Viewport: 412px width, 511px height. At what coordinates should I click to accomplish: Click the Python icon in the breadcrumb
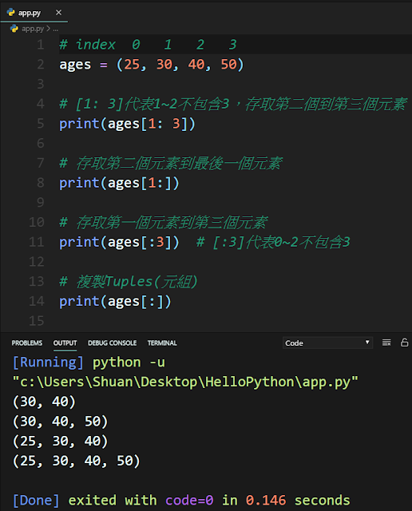pyautogui.click(x=14, y=29)
